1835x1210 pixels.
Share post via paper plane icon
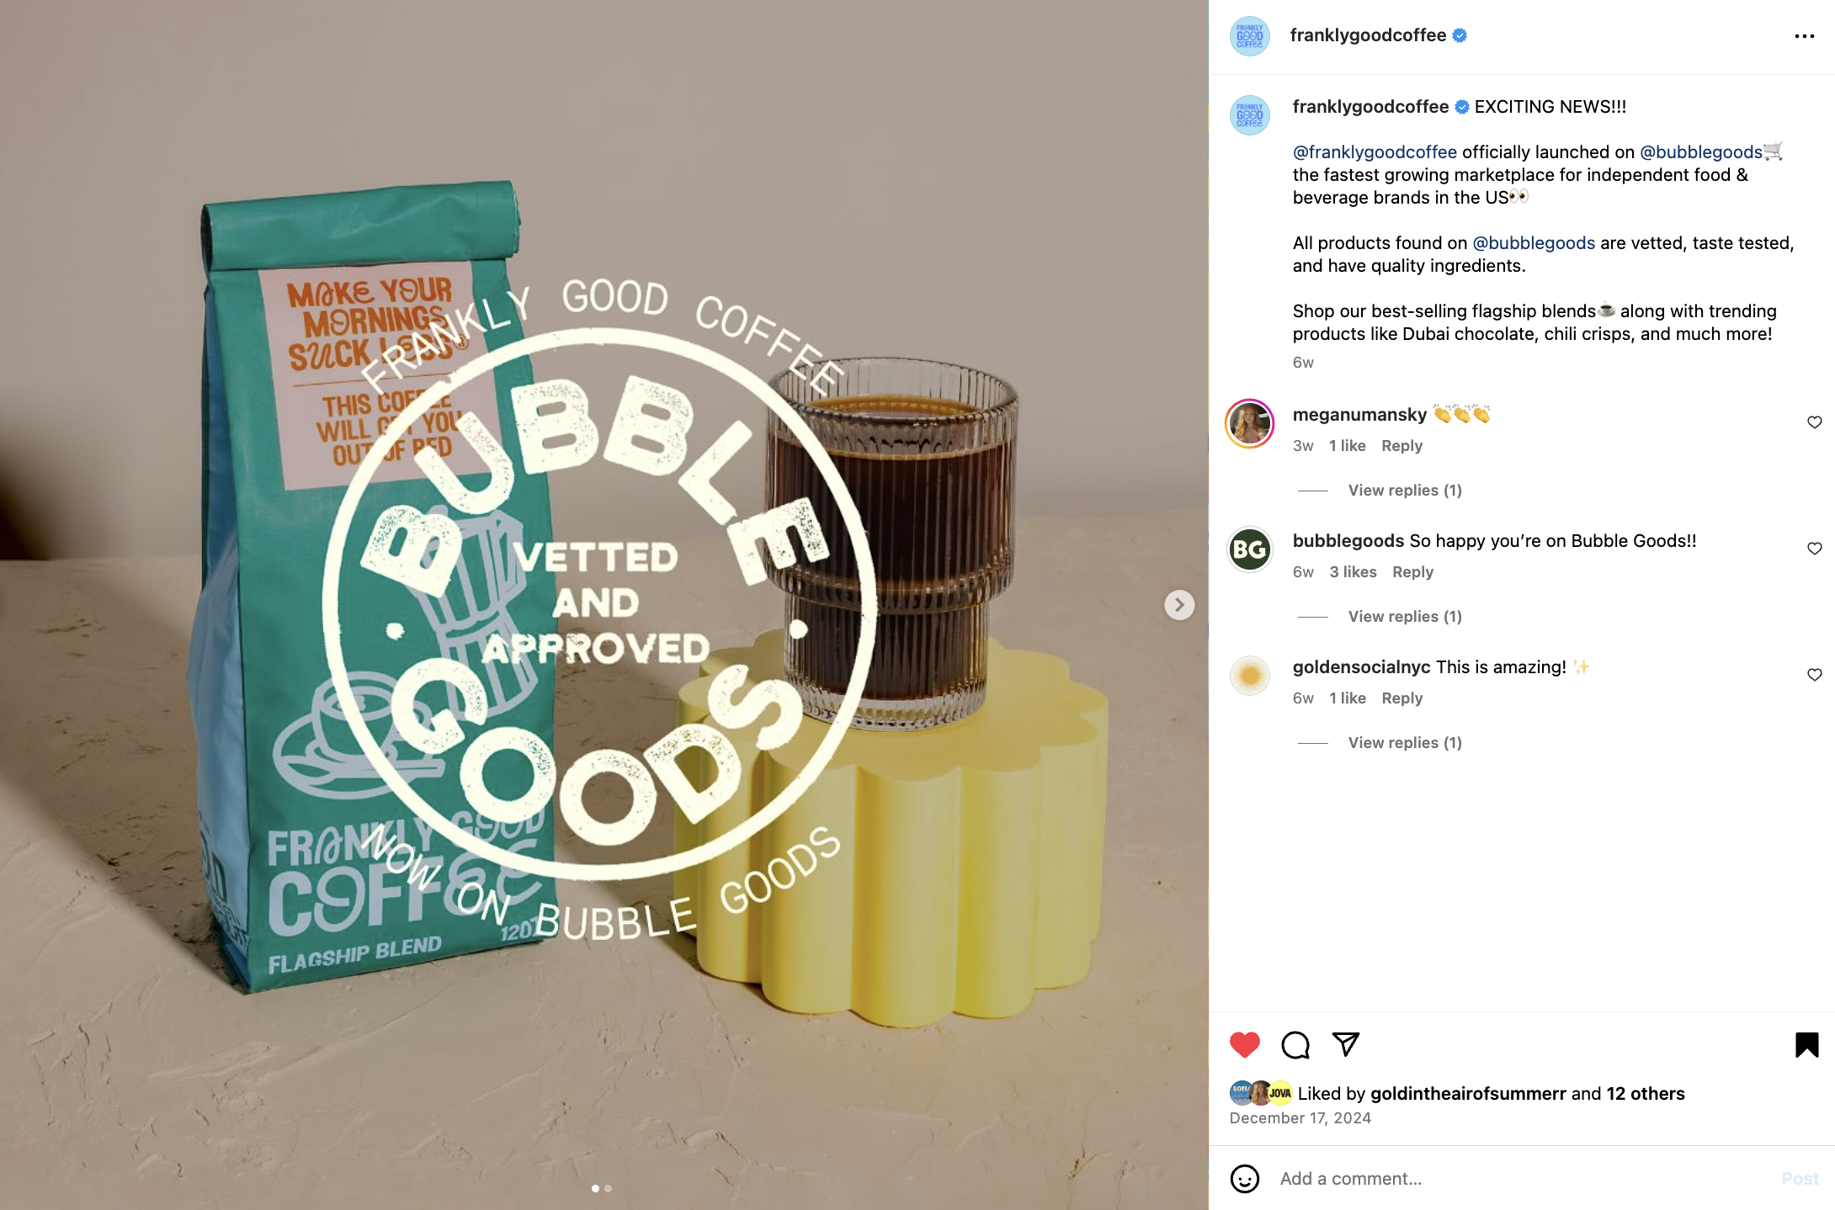point(1346,1044)
